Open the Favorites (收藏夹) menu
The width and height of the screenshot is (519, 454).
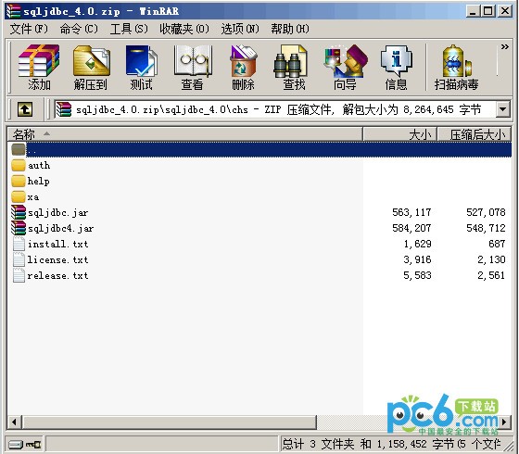pyautogui.click(x=184, y=29)
